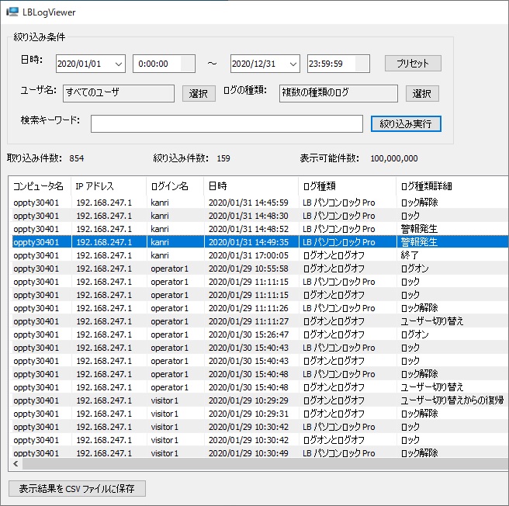Select ロック解除 row at 2020/01/30 15:40:48
509x506 pixels.
pyautogui.click(x=259, y=374)
